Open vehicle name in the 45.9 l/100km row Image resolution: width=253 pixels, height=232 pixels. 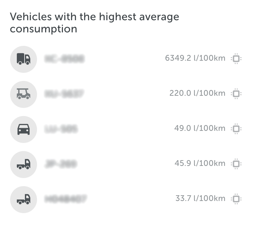(61, 164)
